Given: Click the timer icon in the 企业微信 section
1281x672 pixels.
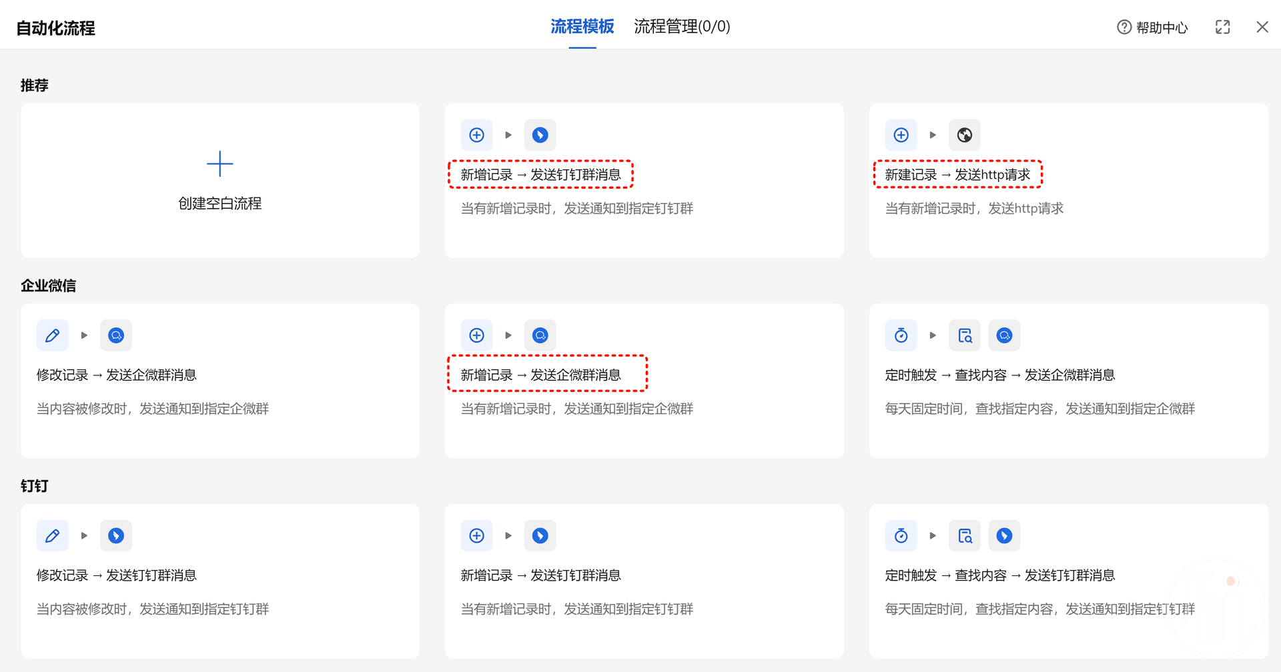Looking at the screenshot, I should click(901, 335).
